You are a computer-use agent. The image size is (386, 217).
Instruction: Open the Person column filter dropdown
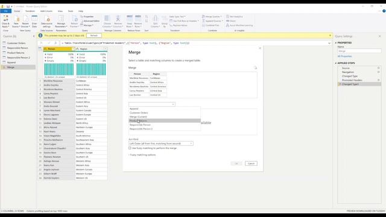pyautogui.click(x=73, y=49)
